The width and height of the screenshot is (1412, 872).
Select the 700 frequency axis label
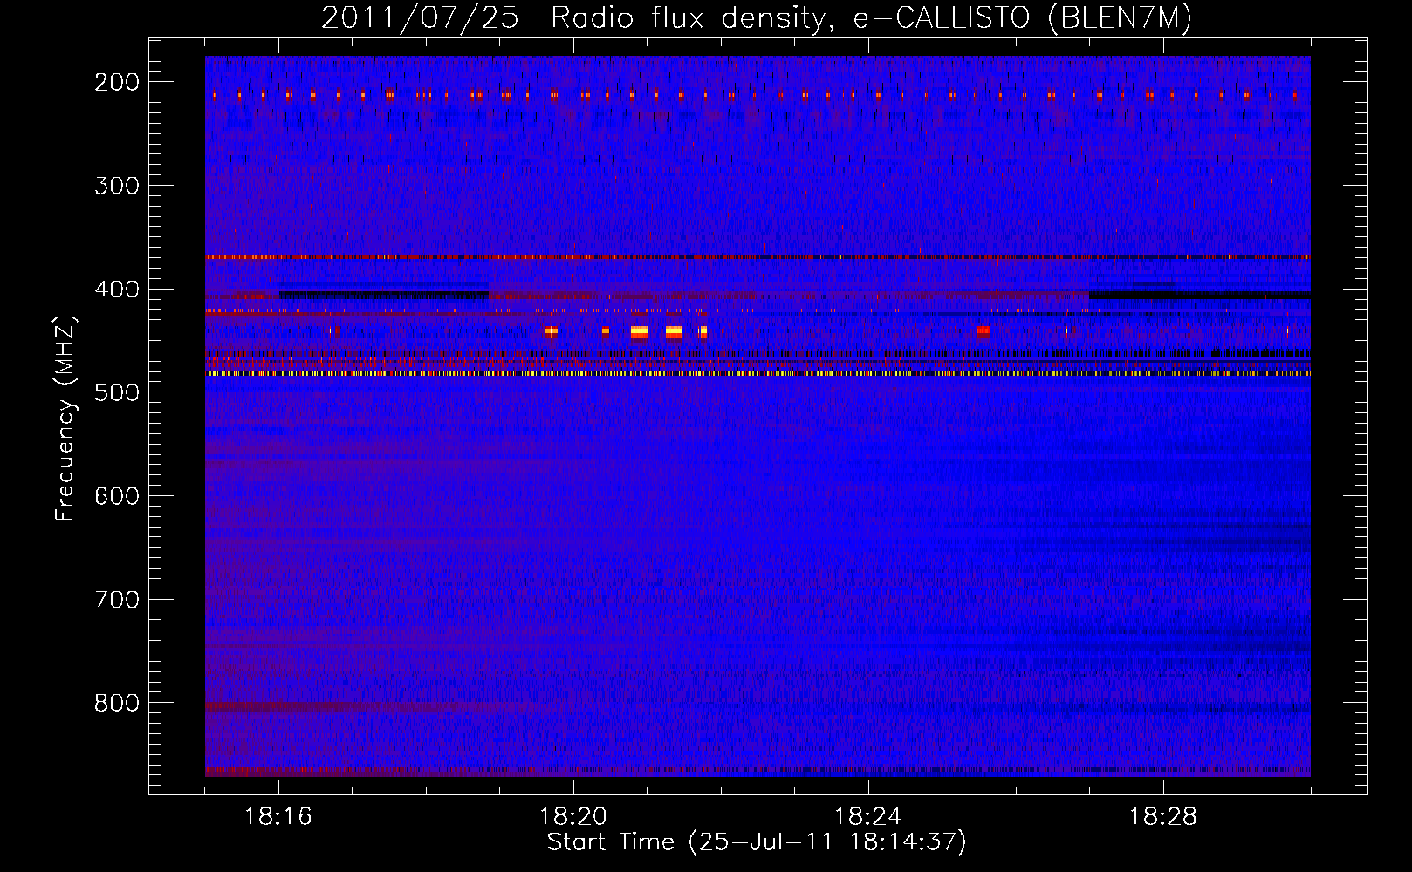[116, 600]
